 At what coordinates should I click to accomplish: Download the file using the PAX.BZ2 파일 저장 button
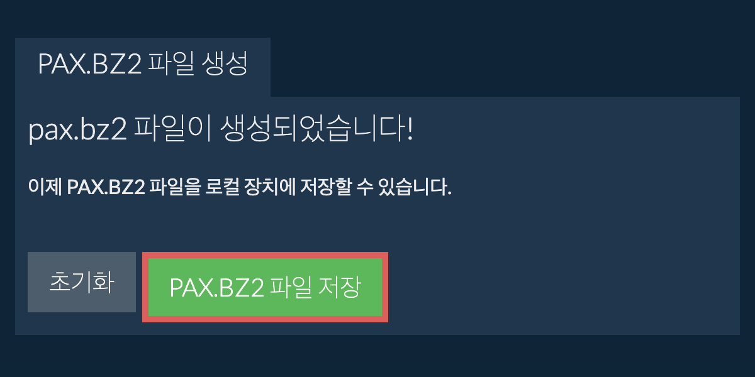click(x=265, y=287)
